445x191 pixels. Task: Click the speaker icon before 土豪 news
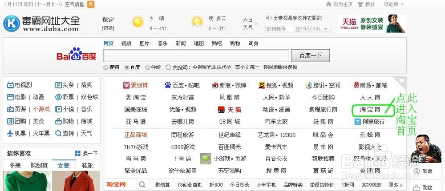click(268, 18)
